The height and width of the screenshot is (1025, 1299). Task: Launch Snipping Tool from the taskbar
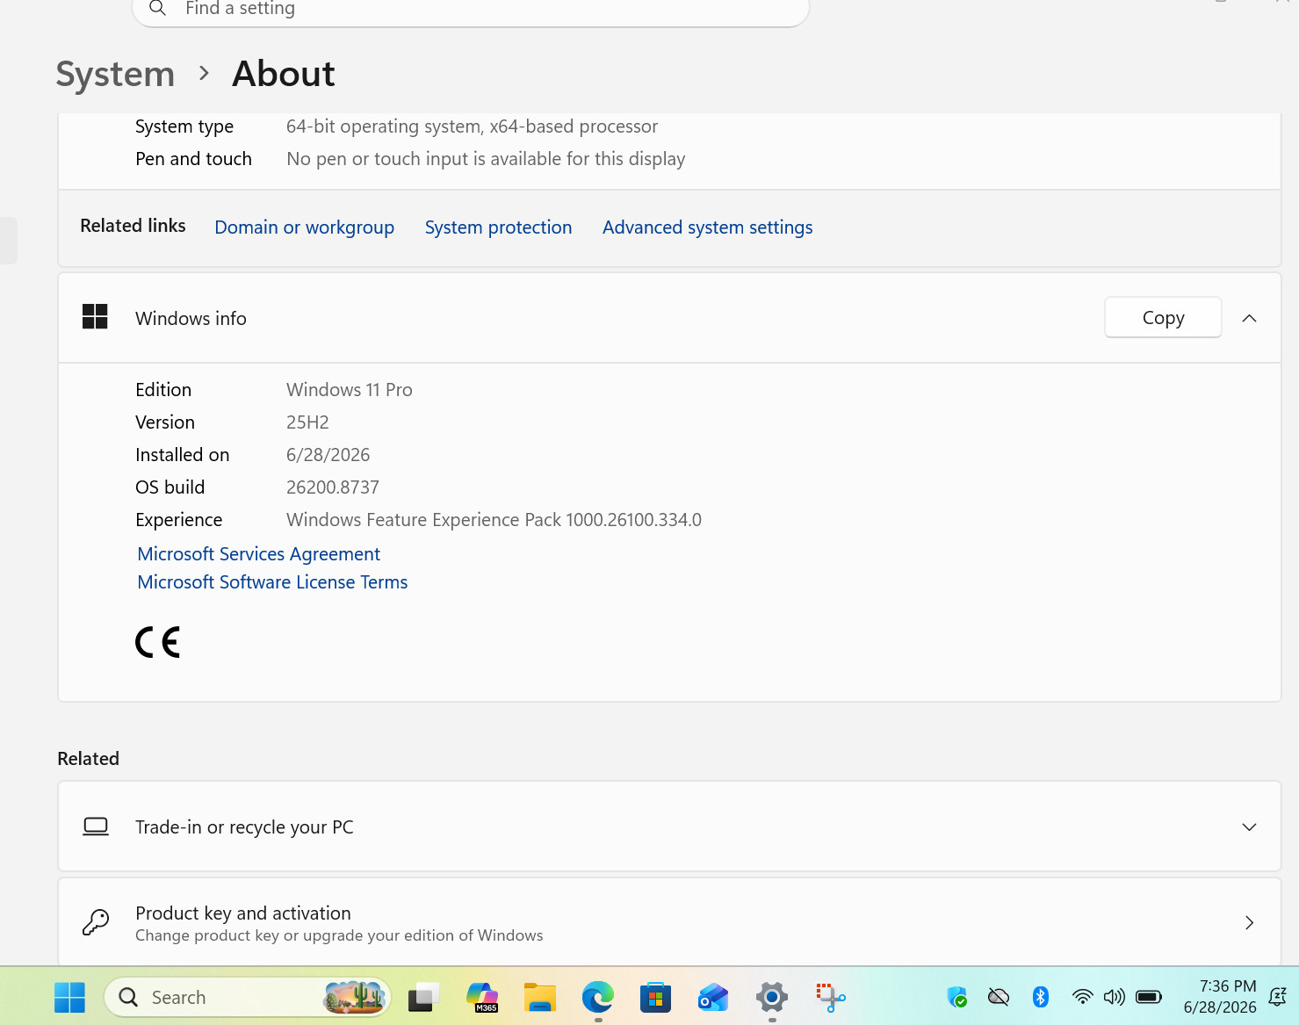[x=830, y=997]
